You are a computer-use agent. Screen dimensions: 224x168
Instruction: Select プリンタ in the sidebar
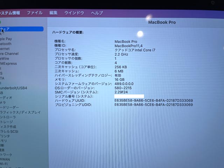point(5,136)
